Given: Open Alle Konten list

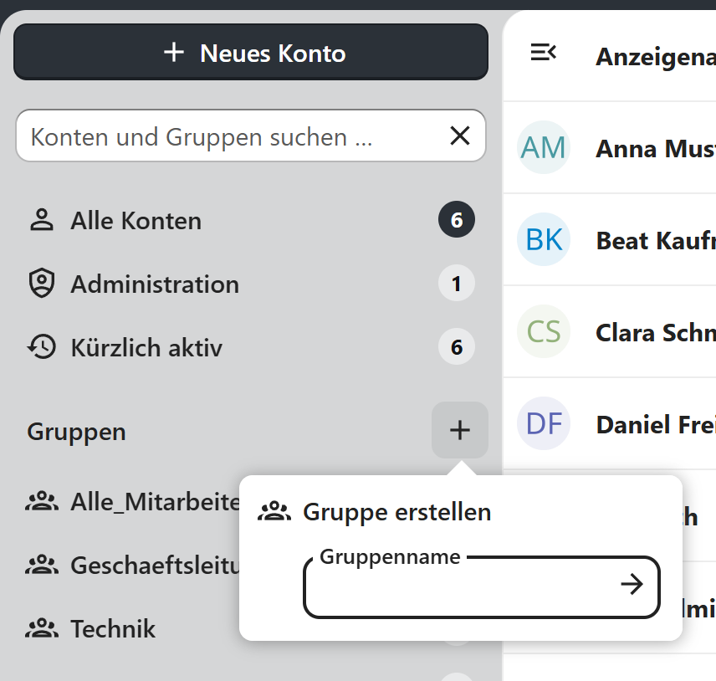Looking at the screenshot, I should pyautogui.click(x=251, y=220).
